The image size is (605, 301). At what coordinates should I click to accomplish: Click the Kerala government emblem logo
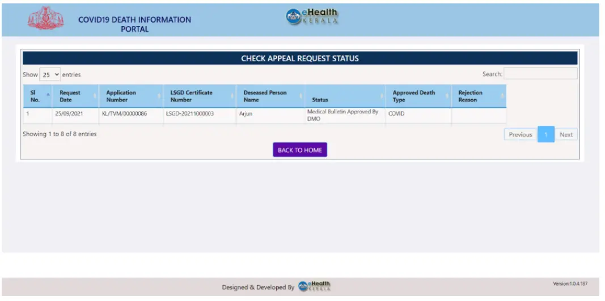pyautogui.click(x=45, y=18)
